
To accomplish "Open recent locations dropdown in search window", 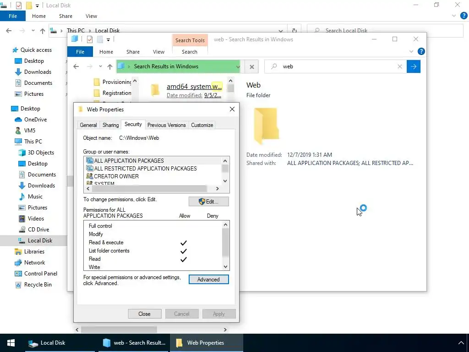I will (x=100, y=66).
